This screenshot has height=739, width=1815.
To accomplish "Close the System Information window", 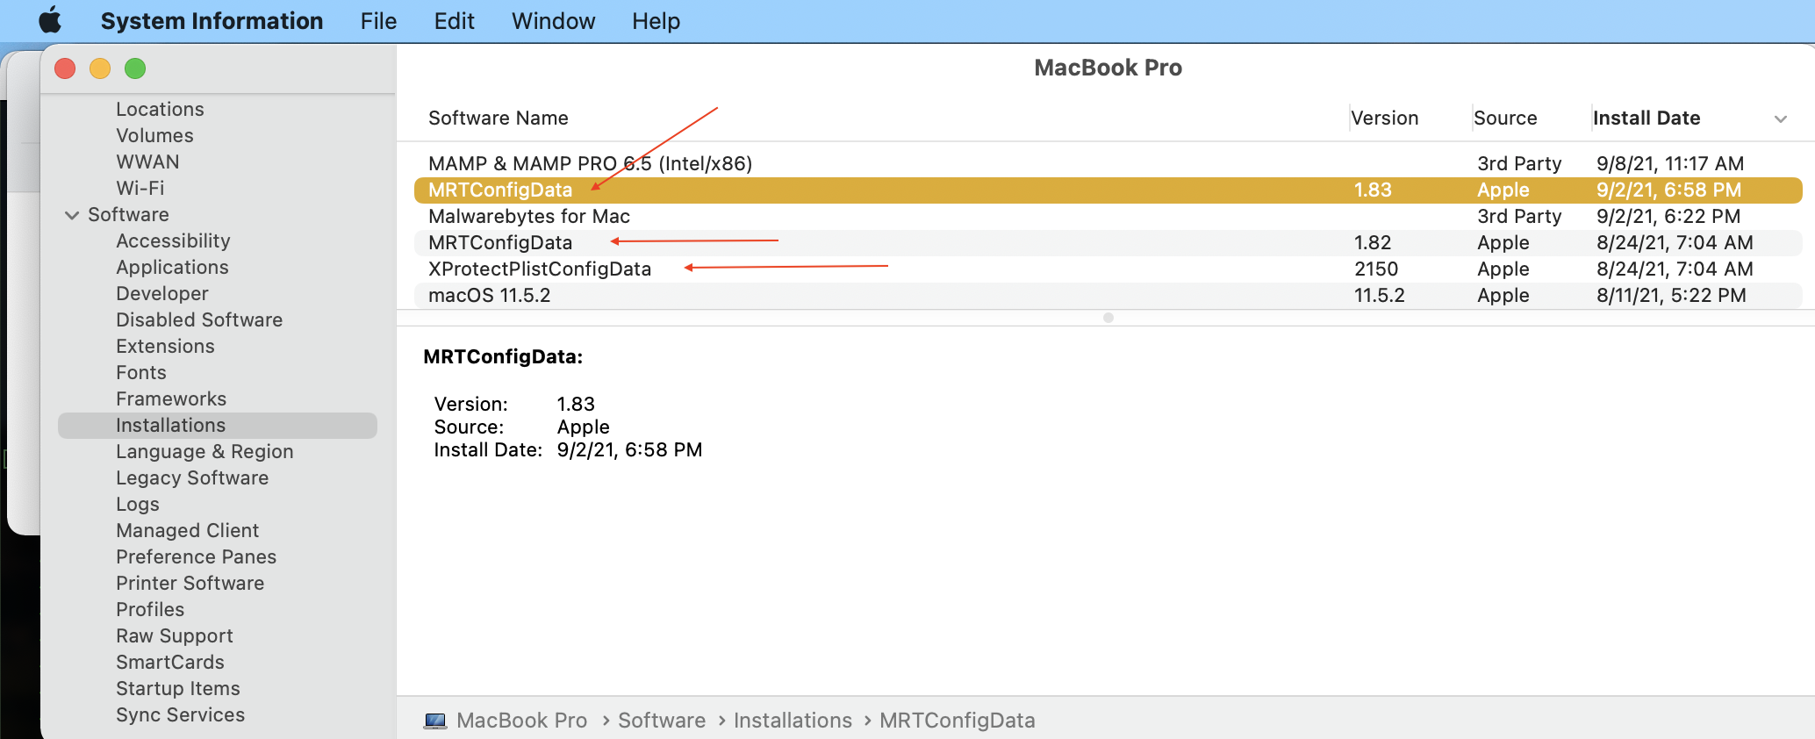I will [x=65, y=68].
